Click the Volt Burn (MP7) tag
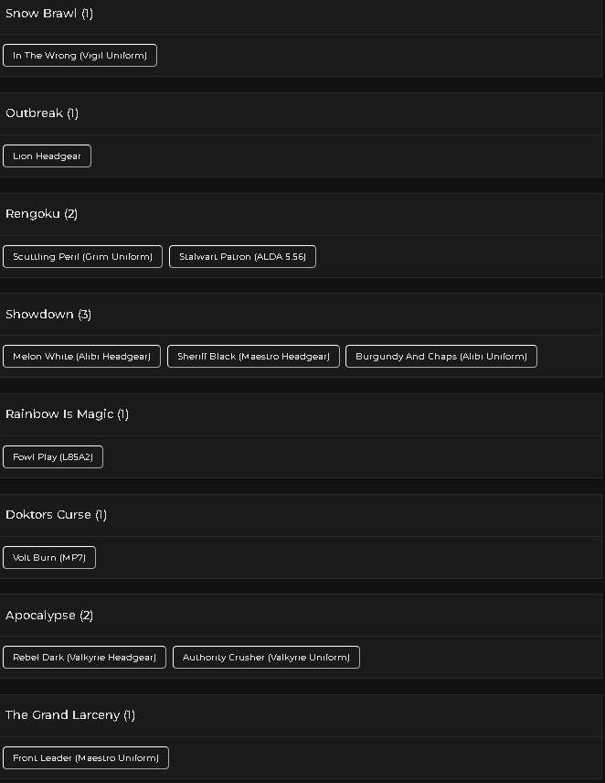Image resolution: width=605 pixels, height=783 pixels. [48, 557]
